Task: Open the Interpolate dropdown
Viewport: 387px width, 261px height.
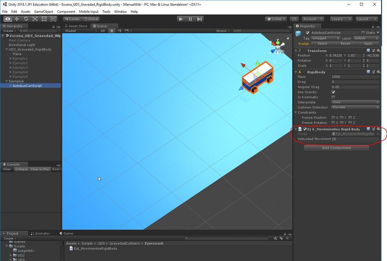Action: click(x=355, y=102)
